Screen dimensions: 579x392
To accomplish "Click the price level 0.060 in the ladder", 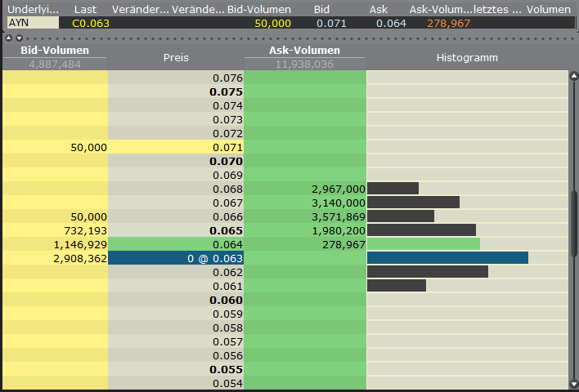I will click(176, 300).
